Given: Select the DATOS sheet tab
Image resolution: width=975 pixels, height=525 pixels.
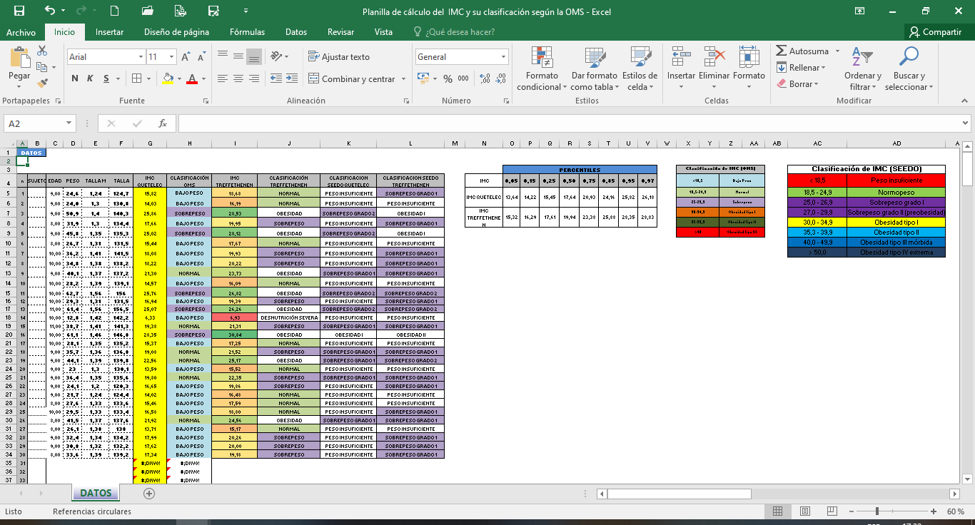Looking at the screenshot, I should click(x=97, y=493).
